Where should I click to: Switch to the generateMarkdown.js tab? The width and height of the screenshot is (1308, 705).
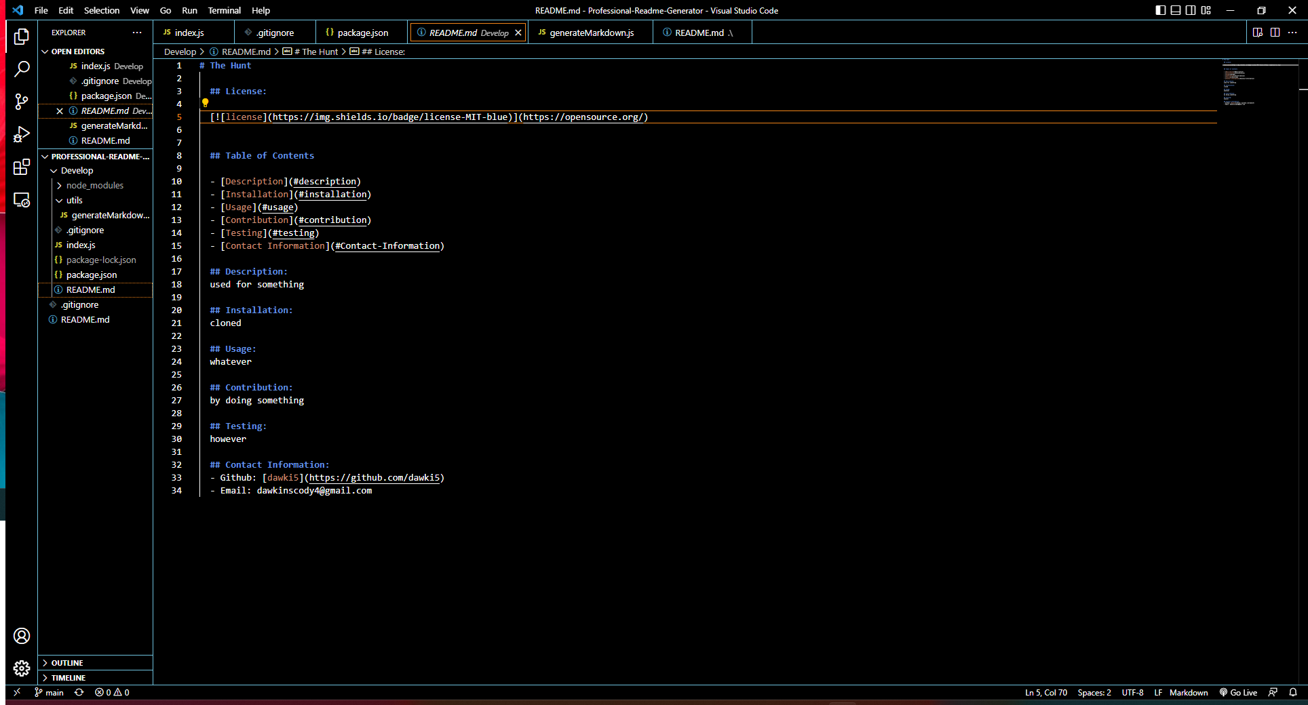(590, 32)
